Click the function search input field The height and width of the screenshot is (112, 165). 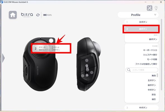coord(142,70)
